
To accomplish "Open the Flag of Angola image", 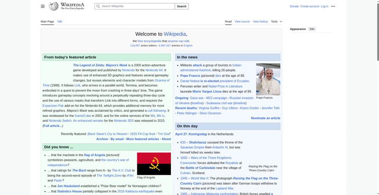I will [x=153, y=164].
